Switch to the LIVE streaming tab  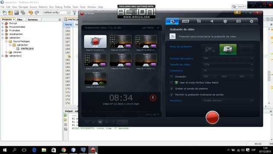point(186,21)
